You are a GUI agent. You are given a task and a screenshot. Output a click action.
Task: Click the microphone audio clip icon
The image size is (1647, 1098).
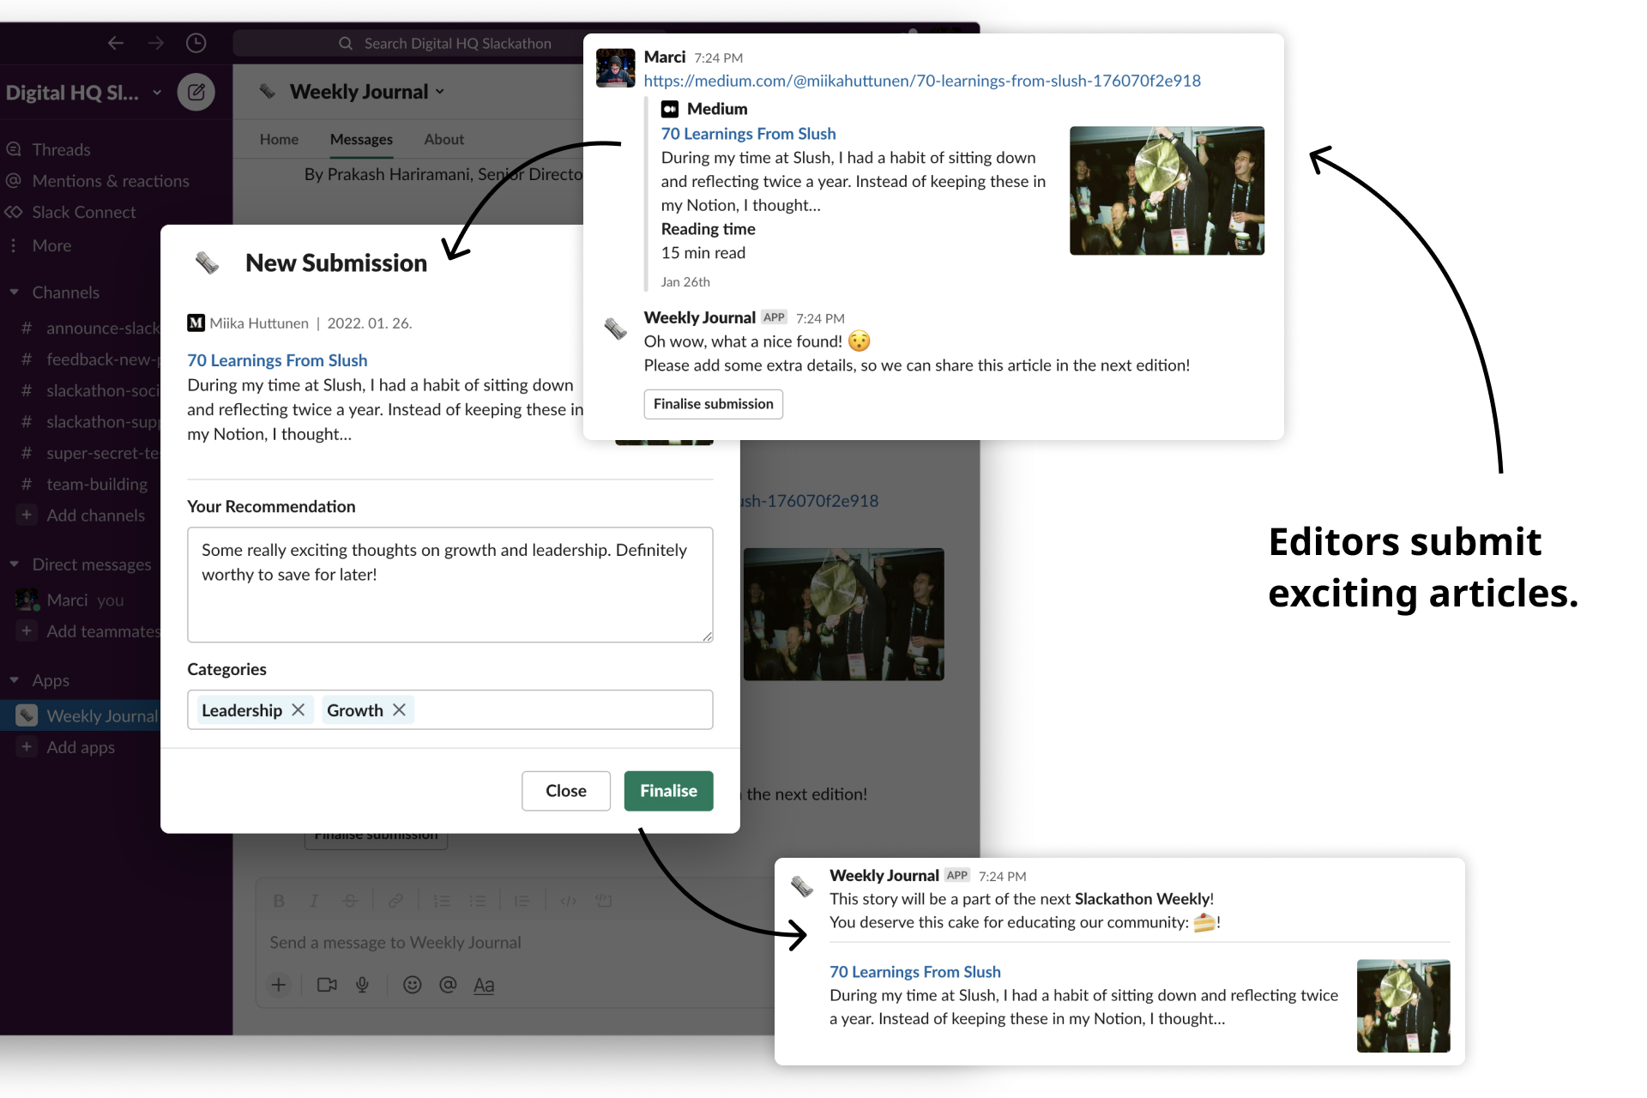point(362,985)
